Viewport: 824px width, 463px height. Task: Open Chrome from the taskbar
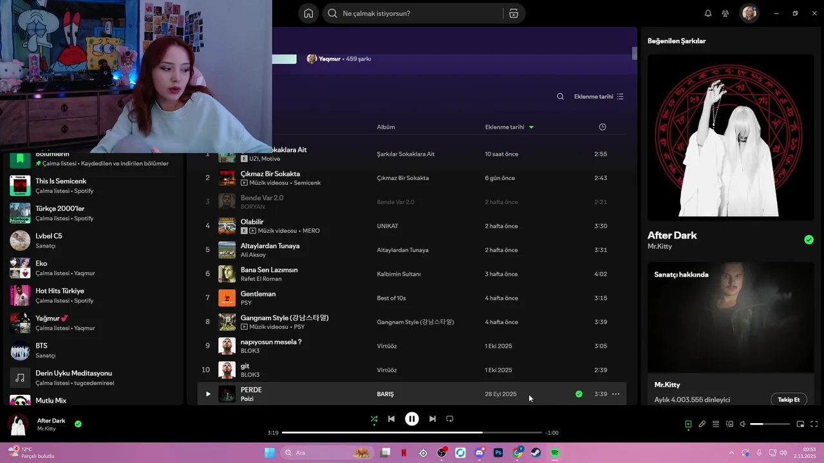(x=518, y=453)
